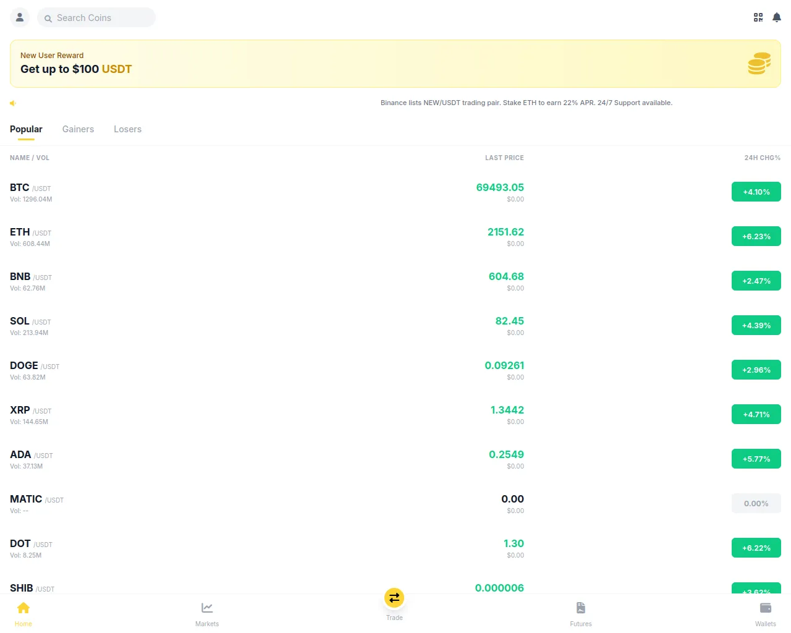This screenshot has height=633, width=791.
Task: Click BTC volume 1296.04M
Action: point(31,199)
